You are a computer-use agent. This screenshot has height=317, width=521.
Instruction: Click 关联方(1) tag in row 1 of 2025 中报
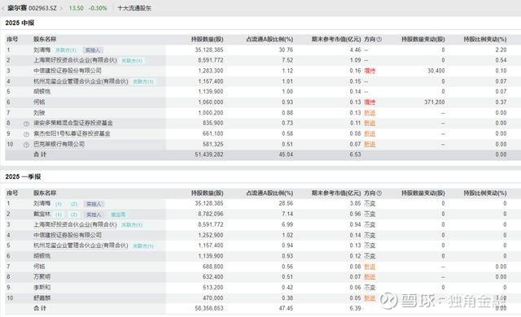(x=65, y=50)
